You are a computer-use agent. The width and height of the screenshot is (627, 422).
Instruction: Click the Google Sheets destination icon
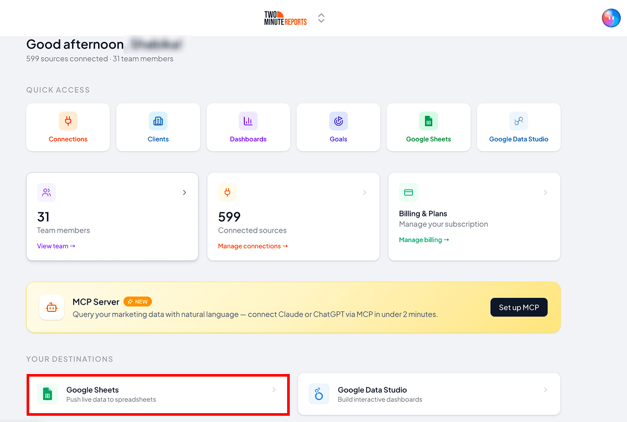[x=47, y=394]
